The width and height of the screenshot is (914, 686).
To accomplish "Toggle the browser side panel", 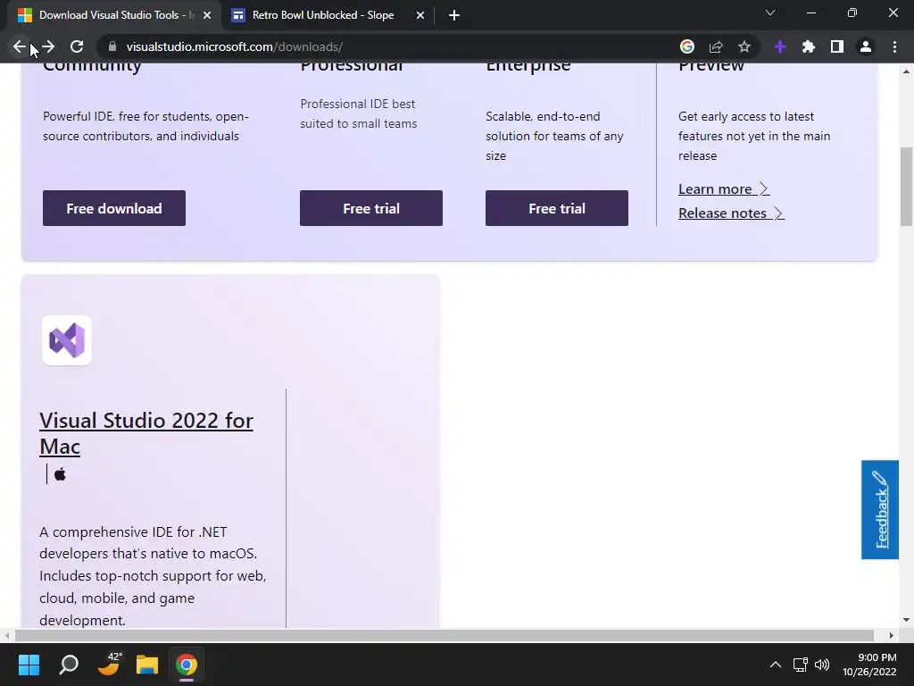I will click(837, 46).
